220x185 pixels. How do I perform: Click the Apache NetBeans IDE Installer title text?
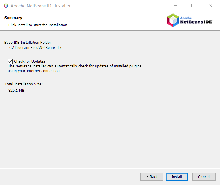40,6
